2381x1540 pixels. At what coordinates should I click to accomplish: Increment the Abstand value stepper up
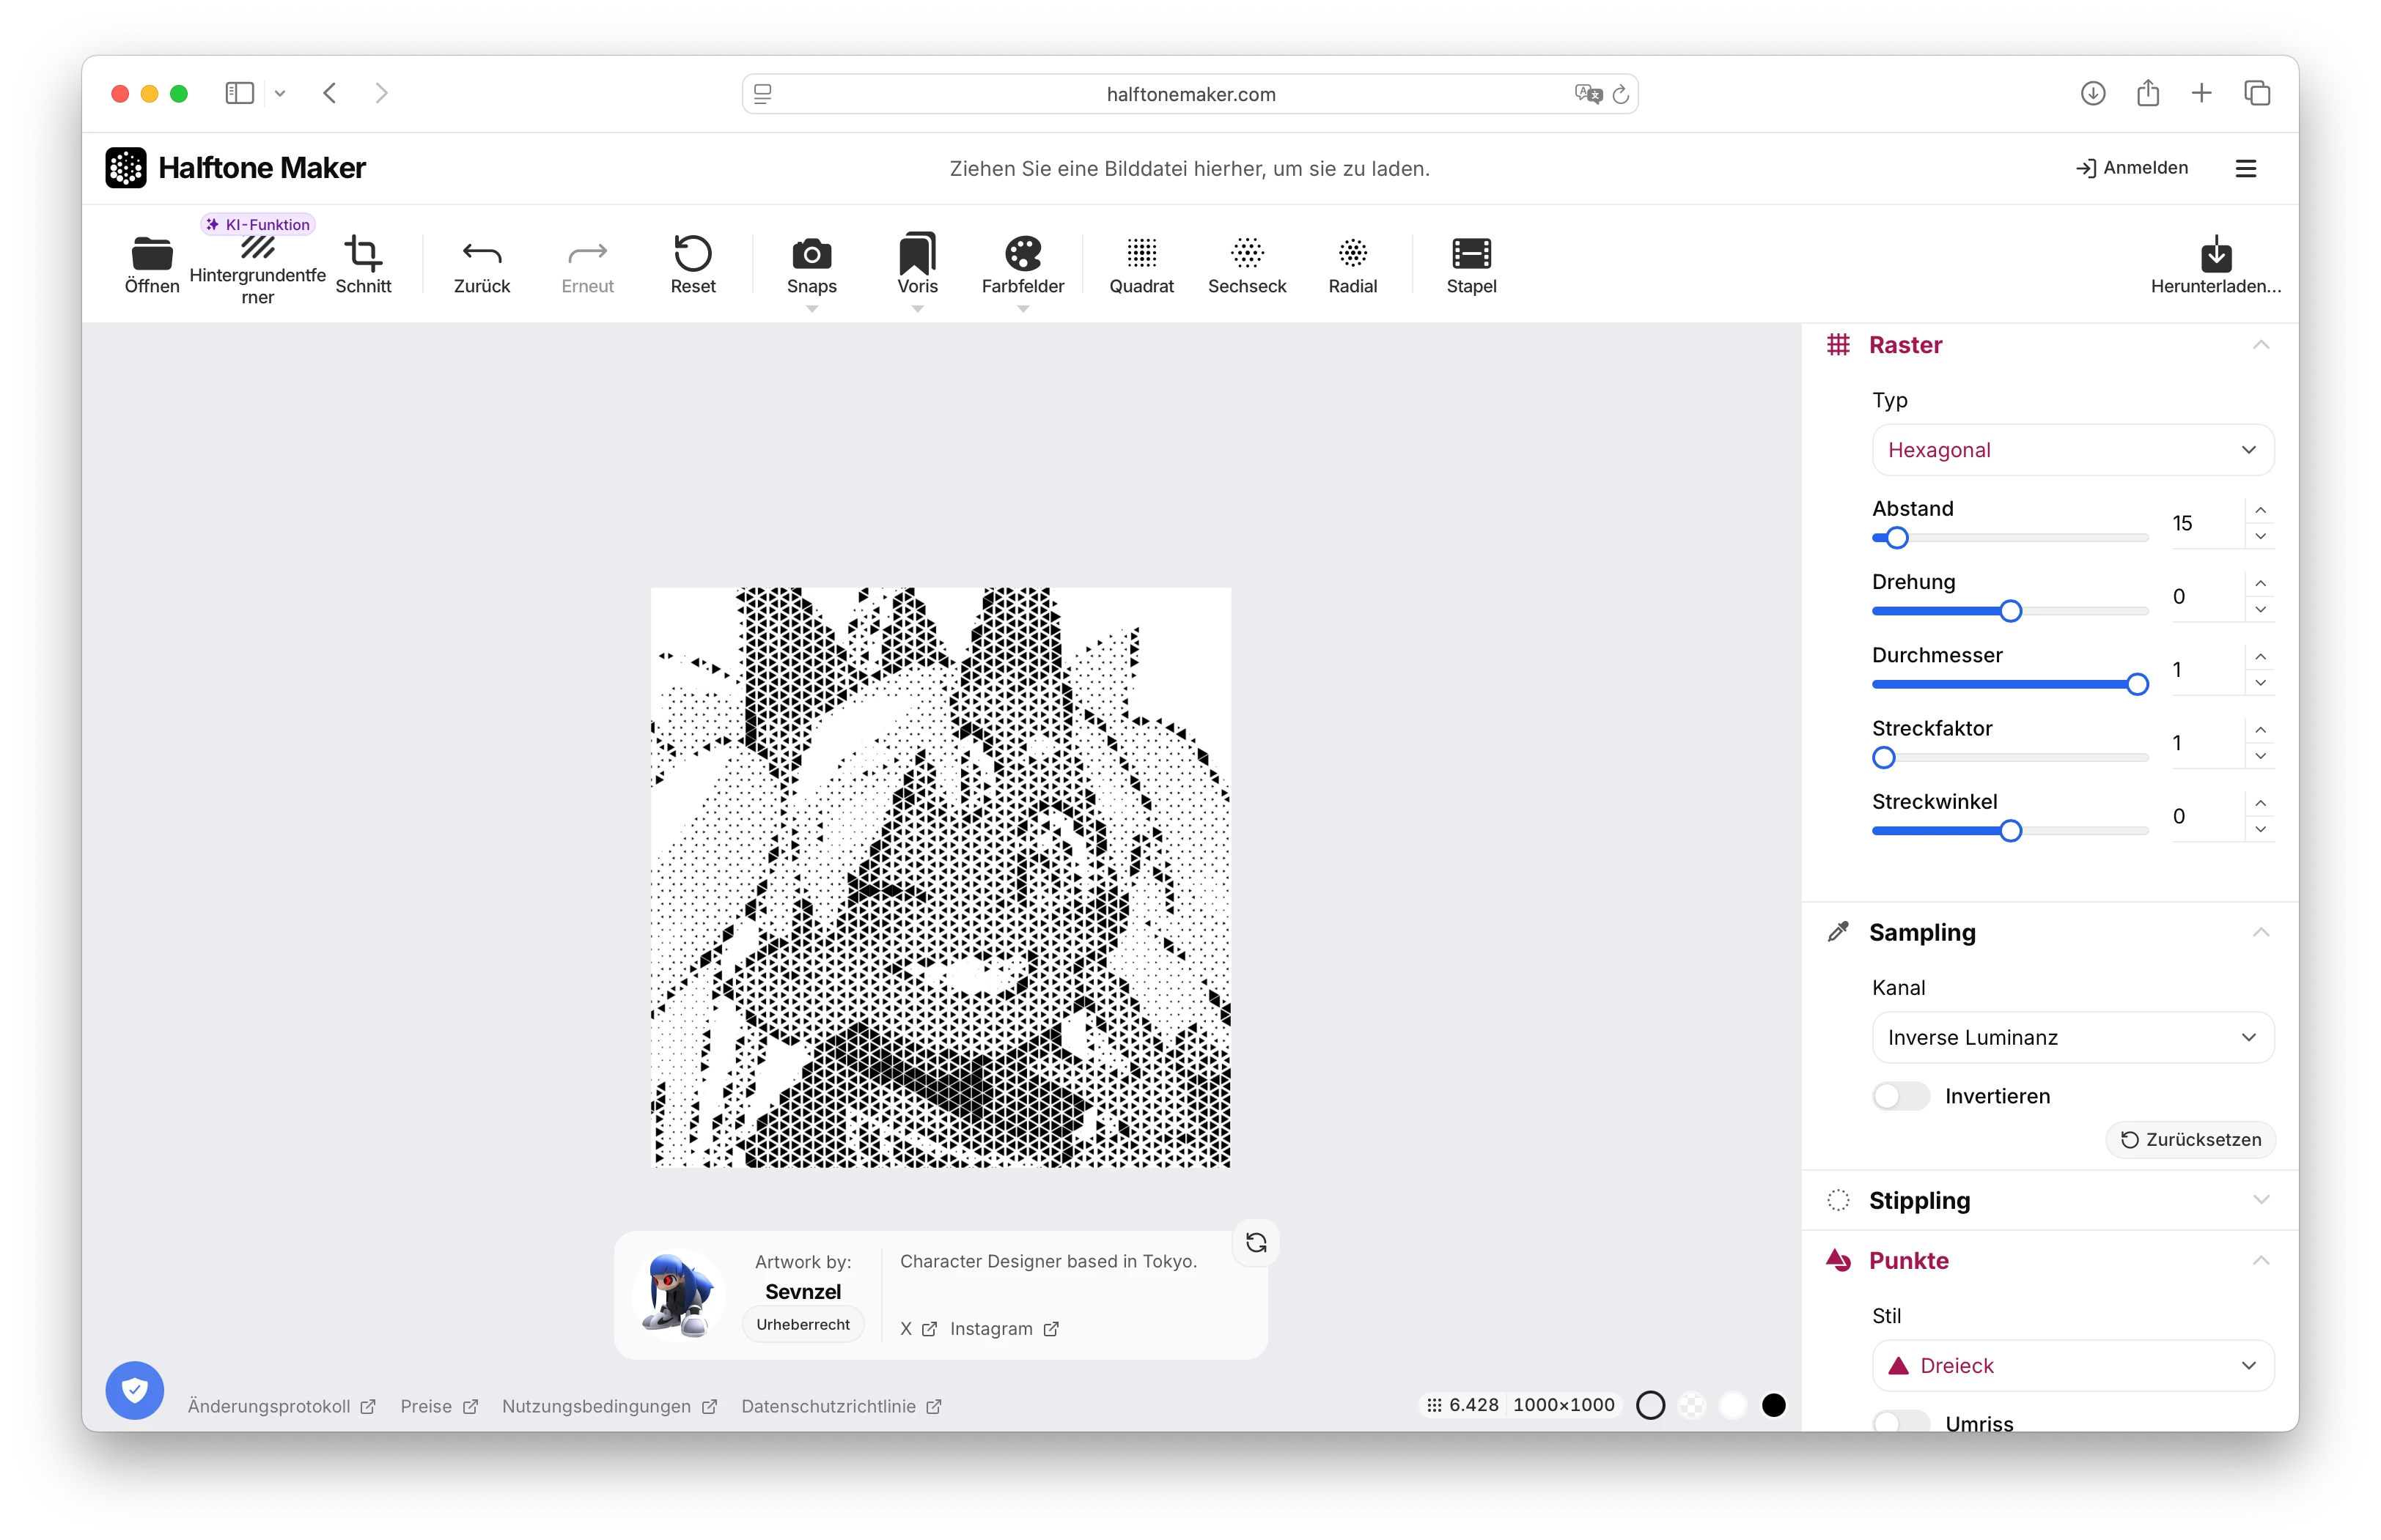point(2260,510)
